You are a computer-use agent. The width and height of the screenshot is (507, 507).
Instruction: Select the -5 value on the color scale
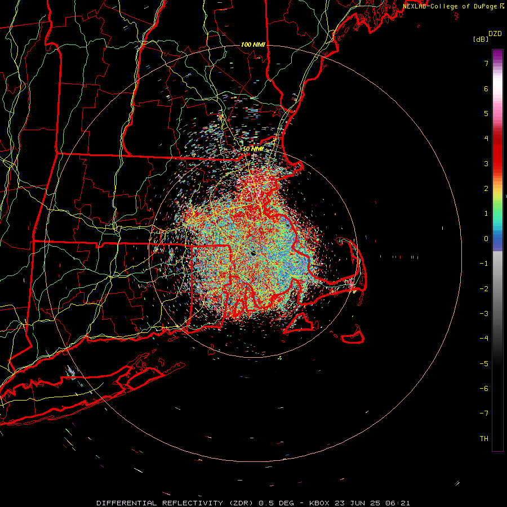pyautogui.click(x=484, y=364)
